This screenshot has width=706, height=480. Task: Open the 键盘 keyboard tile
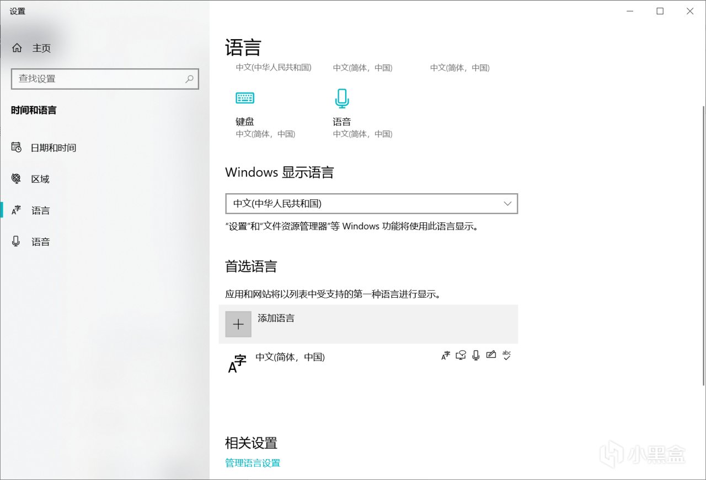[266, 114]
